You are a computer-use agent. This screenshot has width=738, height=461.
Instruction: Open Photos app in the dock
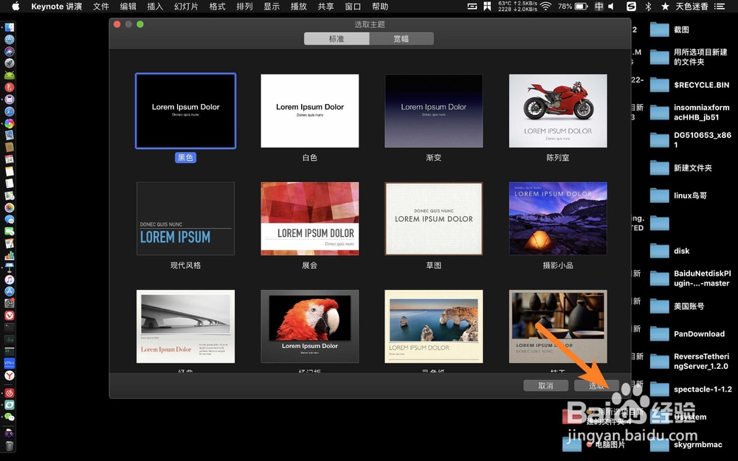click(x=10, y=207)
